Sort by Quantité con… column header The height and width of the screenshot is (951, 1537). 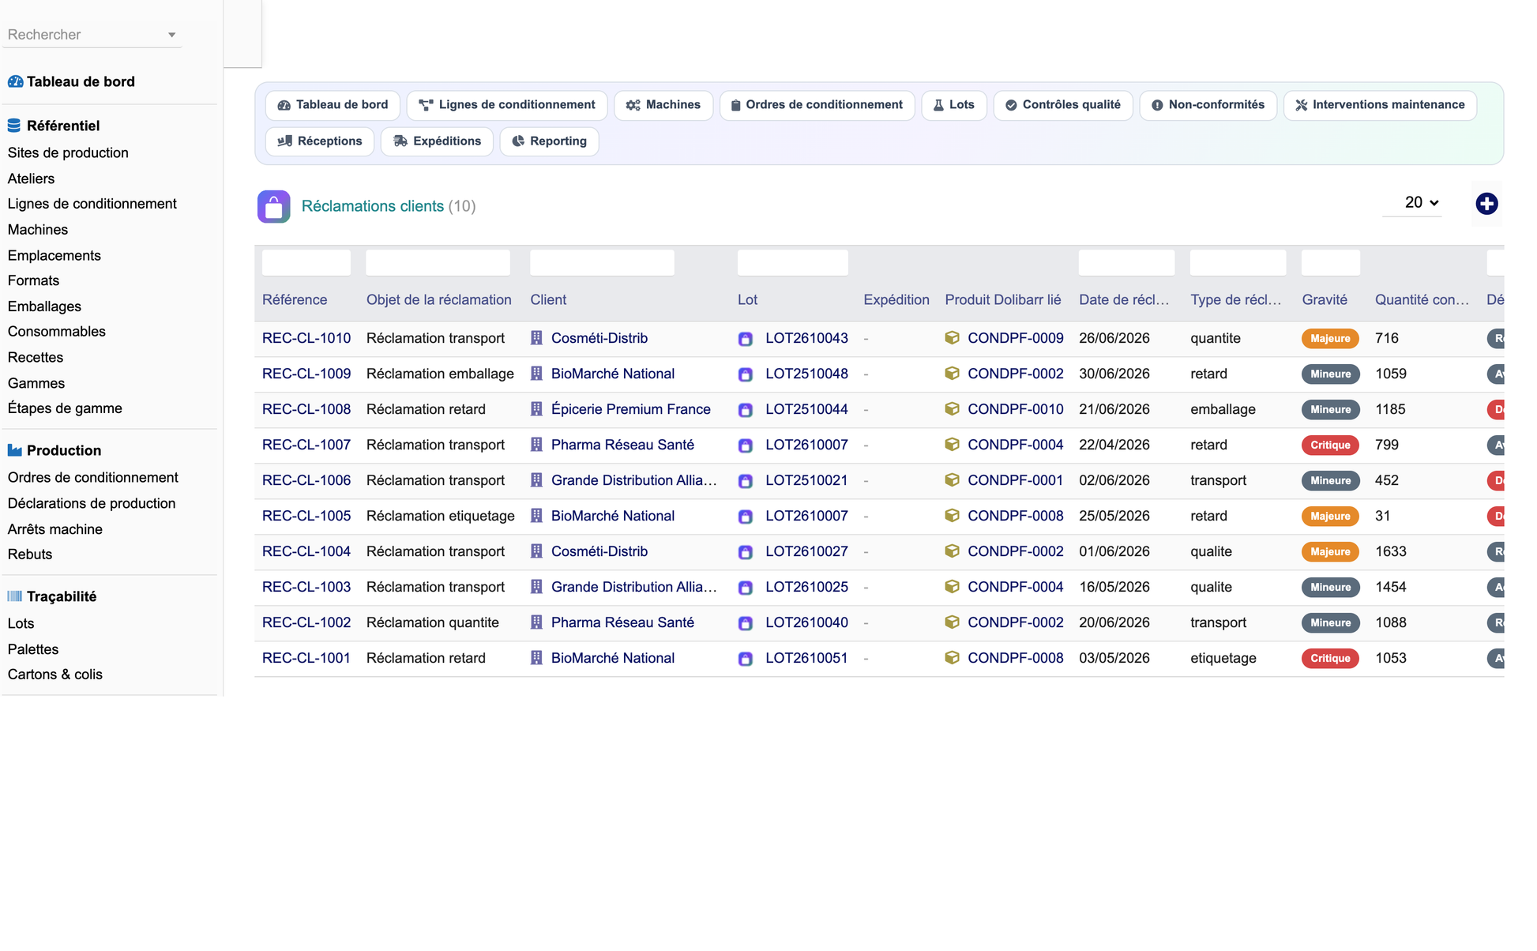click(x=1422, y=300)
